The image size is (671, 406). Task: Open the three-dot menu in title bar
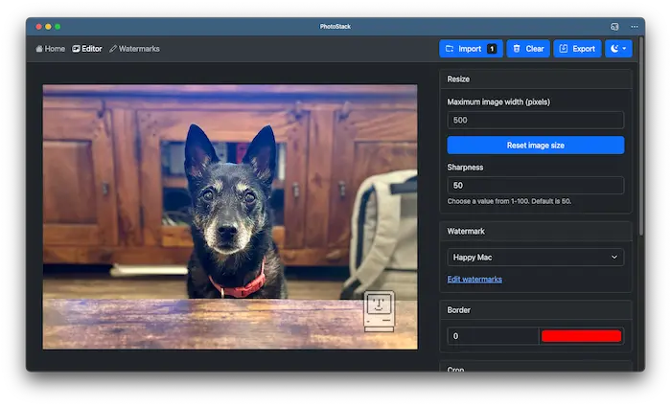634,26
